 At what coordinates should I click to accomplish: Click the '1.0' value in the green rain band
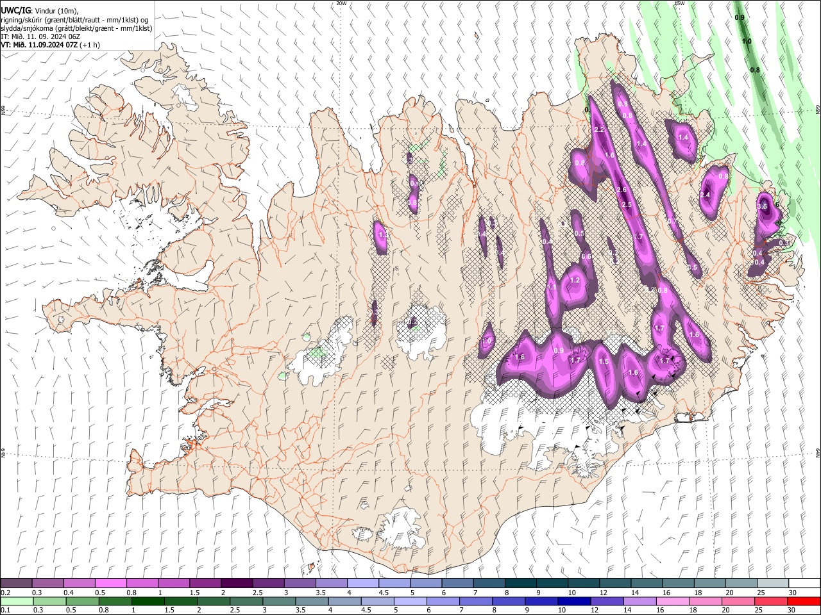click(747, 41)
